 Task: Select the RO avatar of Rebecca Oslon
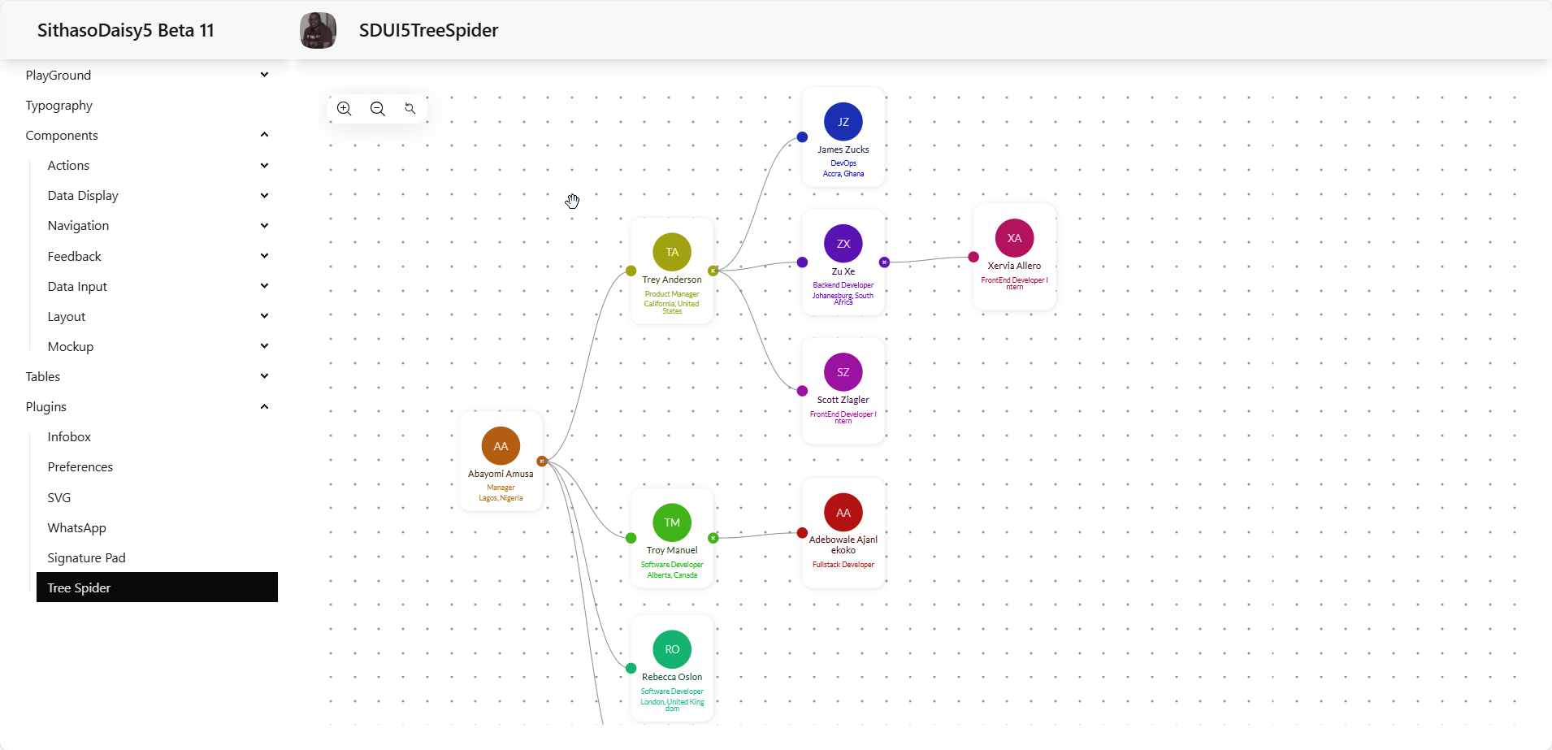pyautogui.click(x=672, y=649)
